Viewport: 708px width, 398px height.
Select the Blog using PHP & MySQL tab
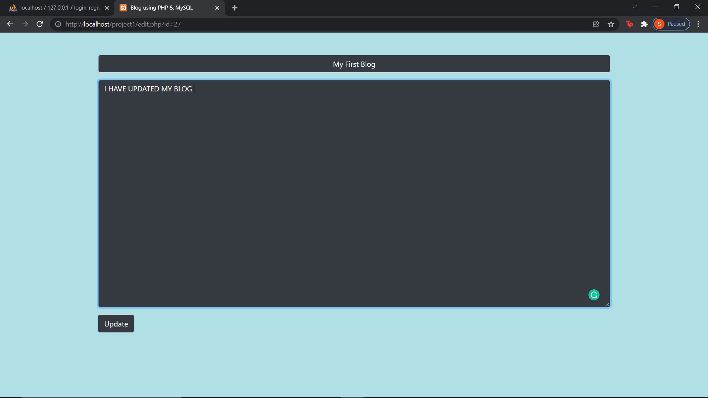pyautogui.click(x=162, y=7)
